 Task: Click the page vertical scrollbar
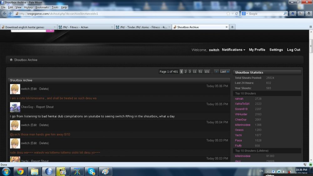point(311,94)
